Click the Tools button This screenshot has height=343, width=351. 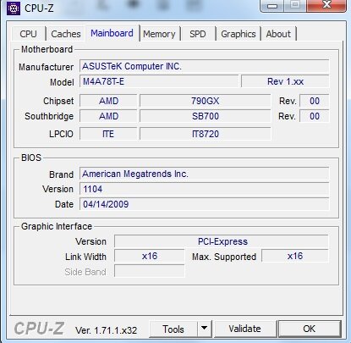[x=173, y=329]
